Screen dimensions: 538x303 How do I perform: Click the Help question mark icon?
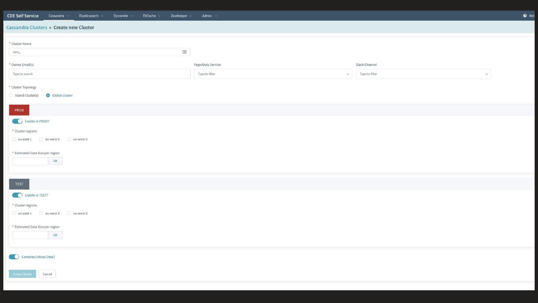click(x=525, y=16)
